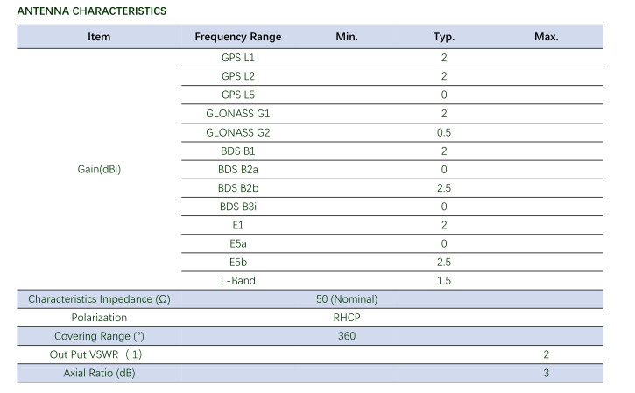Click the GPS L1 frequency cell
This screenshot has height=393, width=635.
pos(237,58)
